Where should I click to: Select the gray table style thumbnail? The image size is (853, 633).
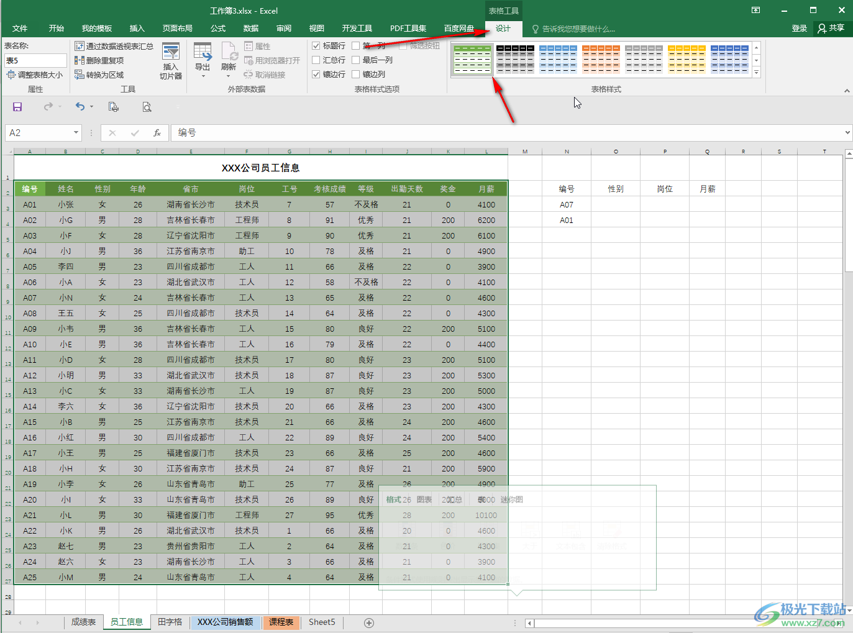(x=644, y=60)
